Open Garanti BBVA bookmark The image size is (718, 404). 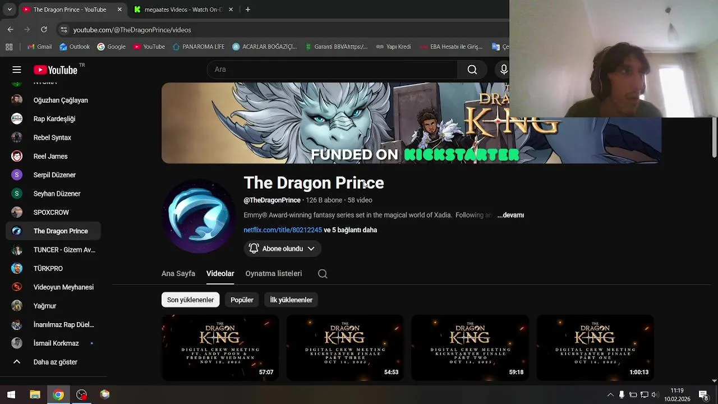tap(336, 47)
